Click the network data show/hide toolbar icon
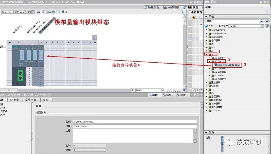Screen dimensions: 271x154 point(39,12)
